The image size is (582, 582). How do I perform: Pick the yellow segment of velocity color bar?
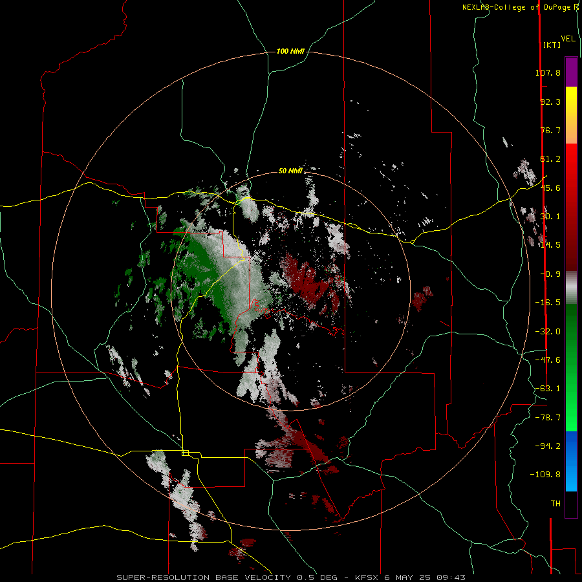coord(571,102)
